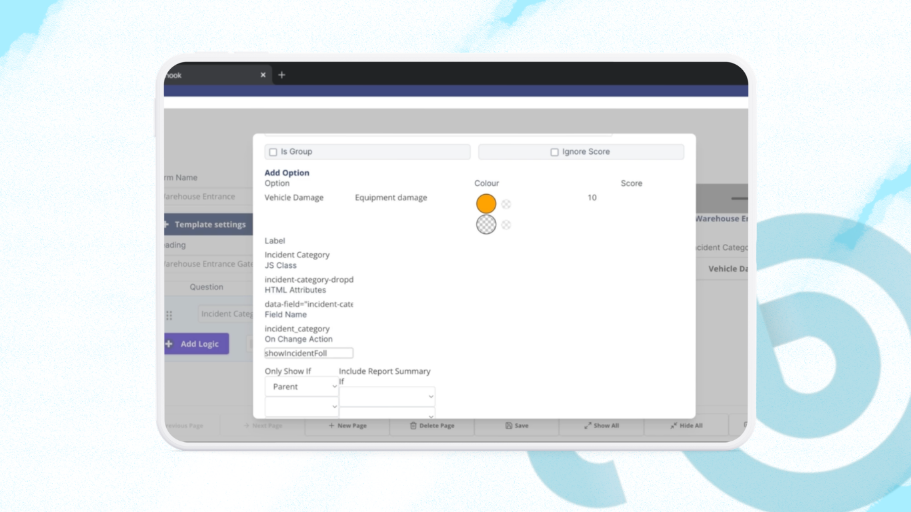Click the Hide All button
The width and height of the screenshot is (911, 512).
pos(686,425)
